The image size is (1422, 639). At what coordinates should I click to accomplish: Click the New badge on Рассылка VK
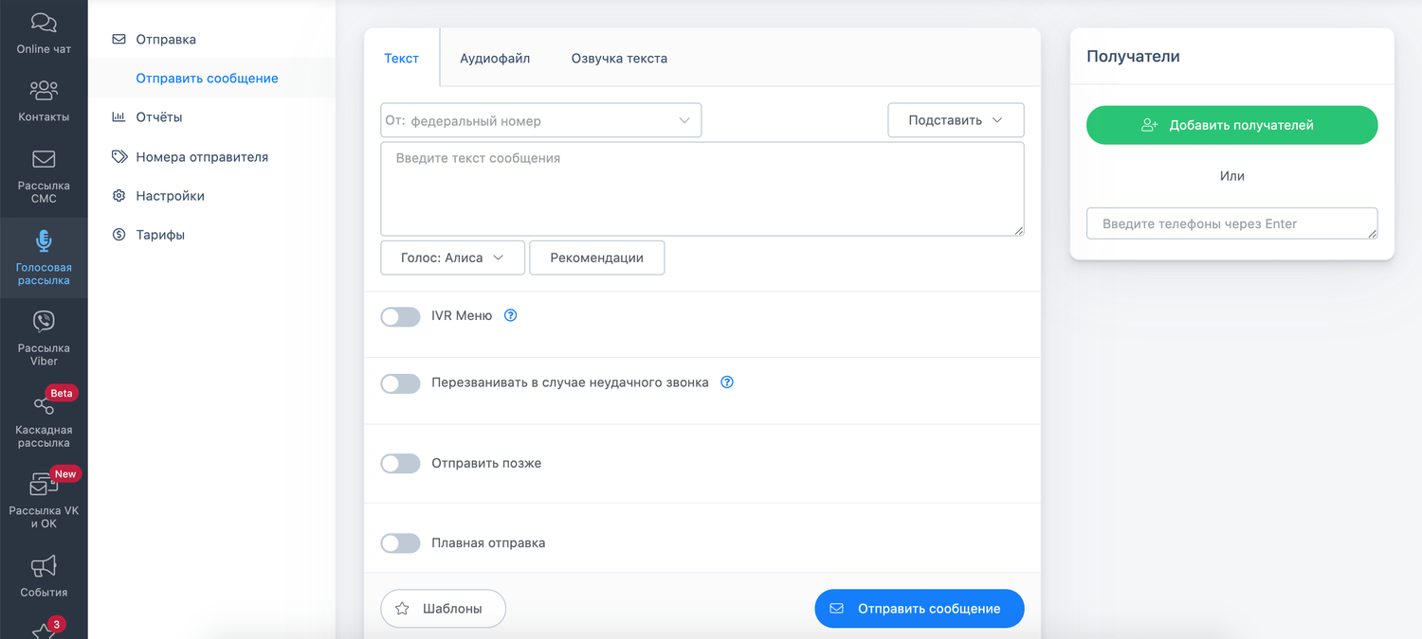coord(64,473)
